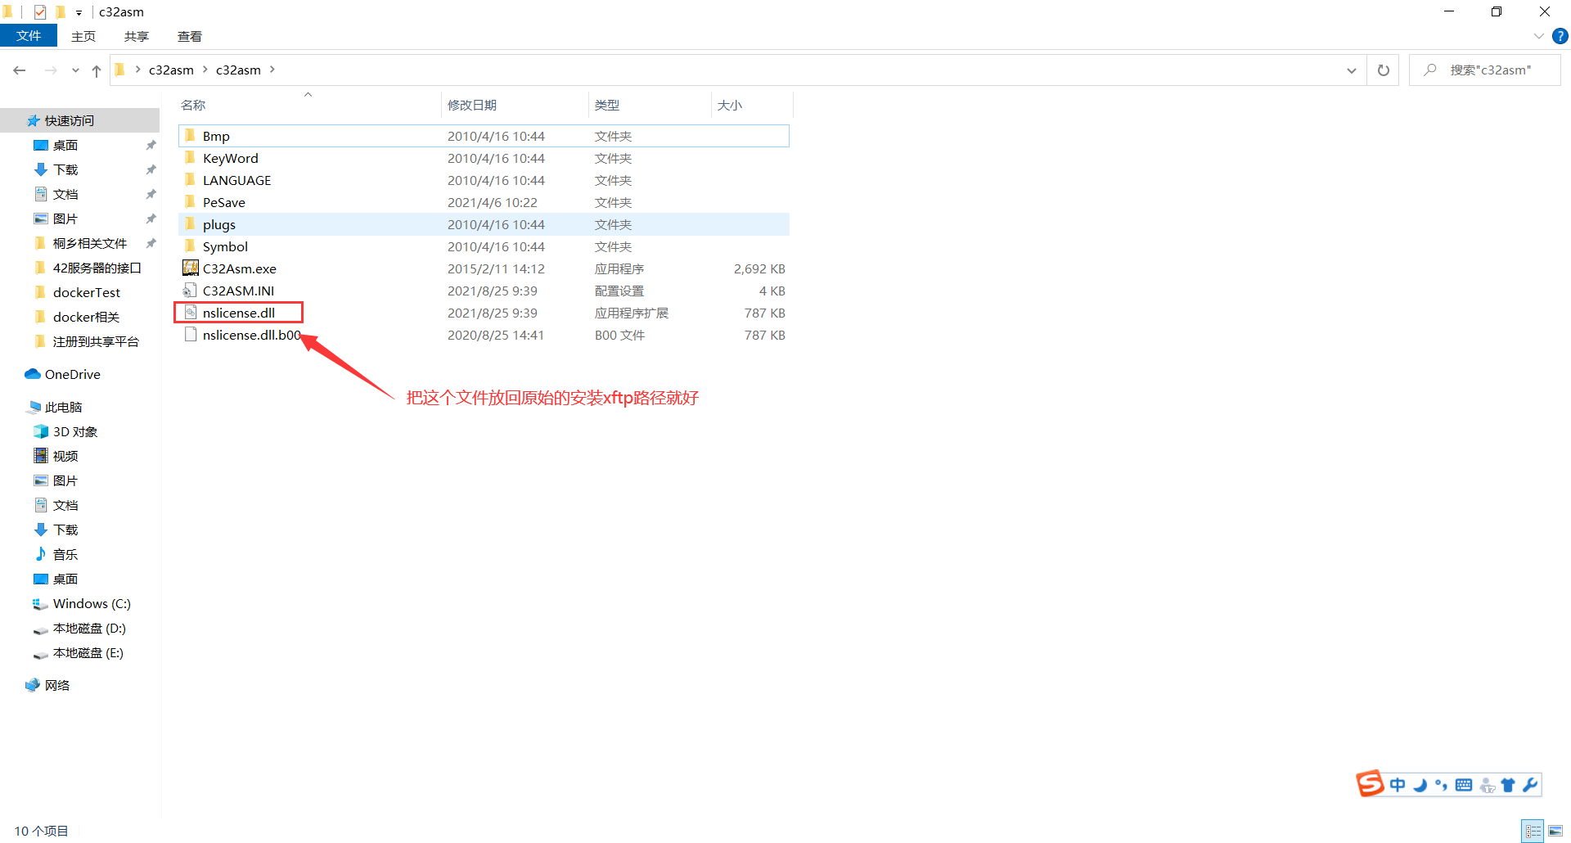Image resolution: width=1571 pixels, height=843 pixels.
Task: Select the KeyWord folder icon
Action: pyautogui.click(x=190, y=157)
